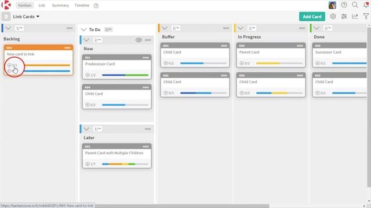This screenshot has width=371, height=208.
Task: Click the Backlog WIP limit counter
Action: 19,28
